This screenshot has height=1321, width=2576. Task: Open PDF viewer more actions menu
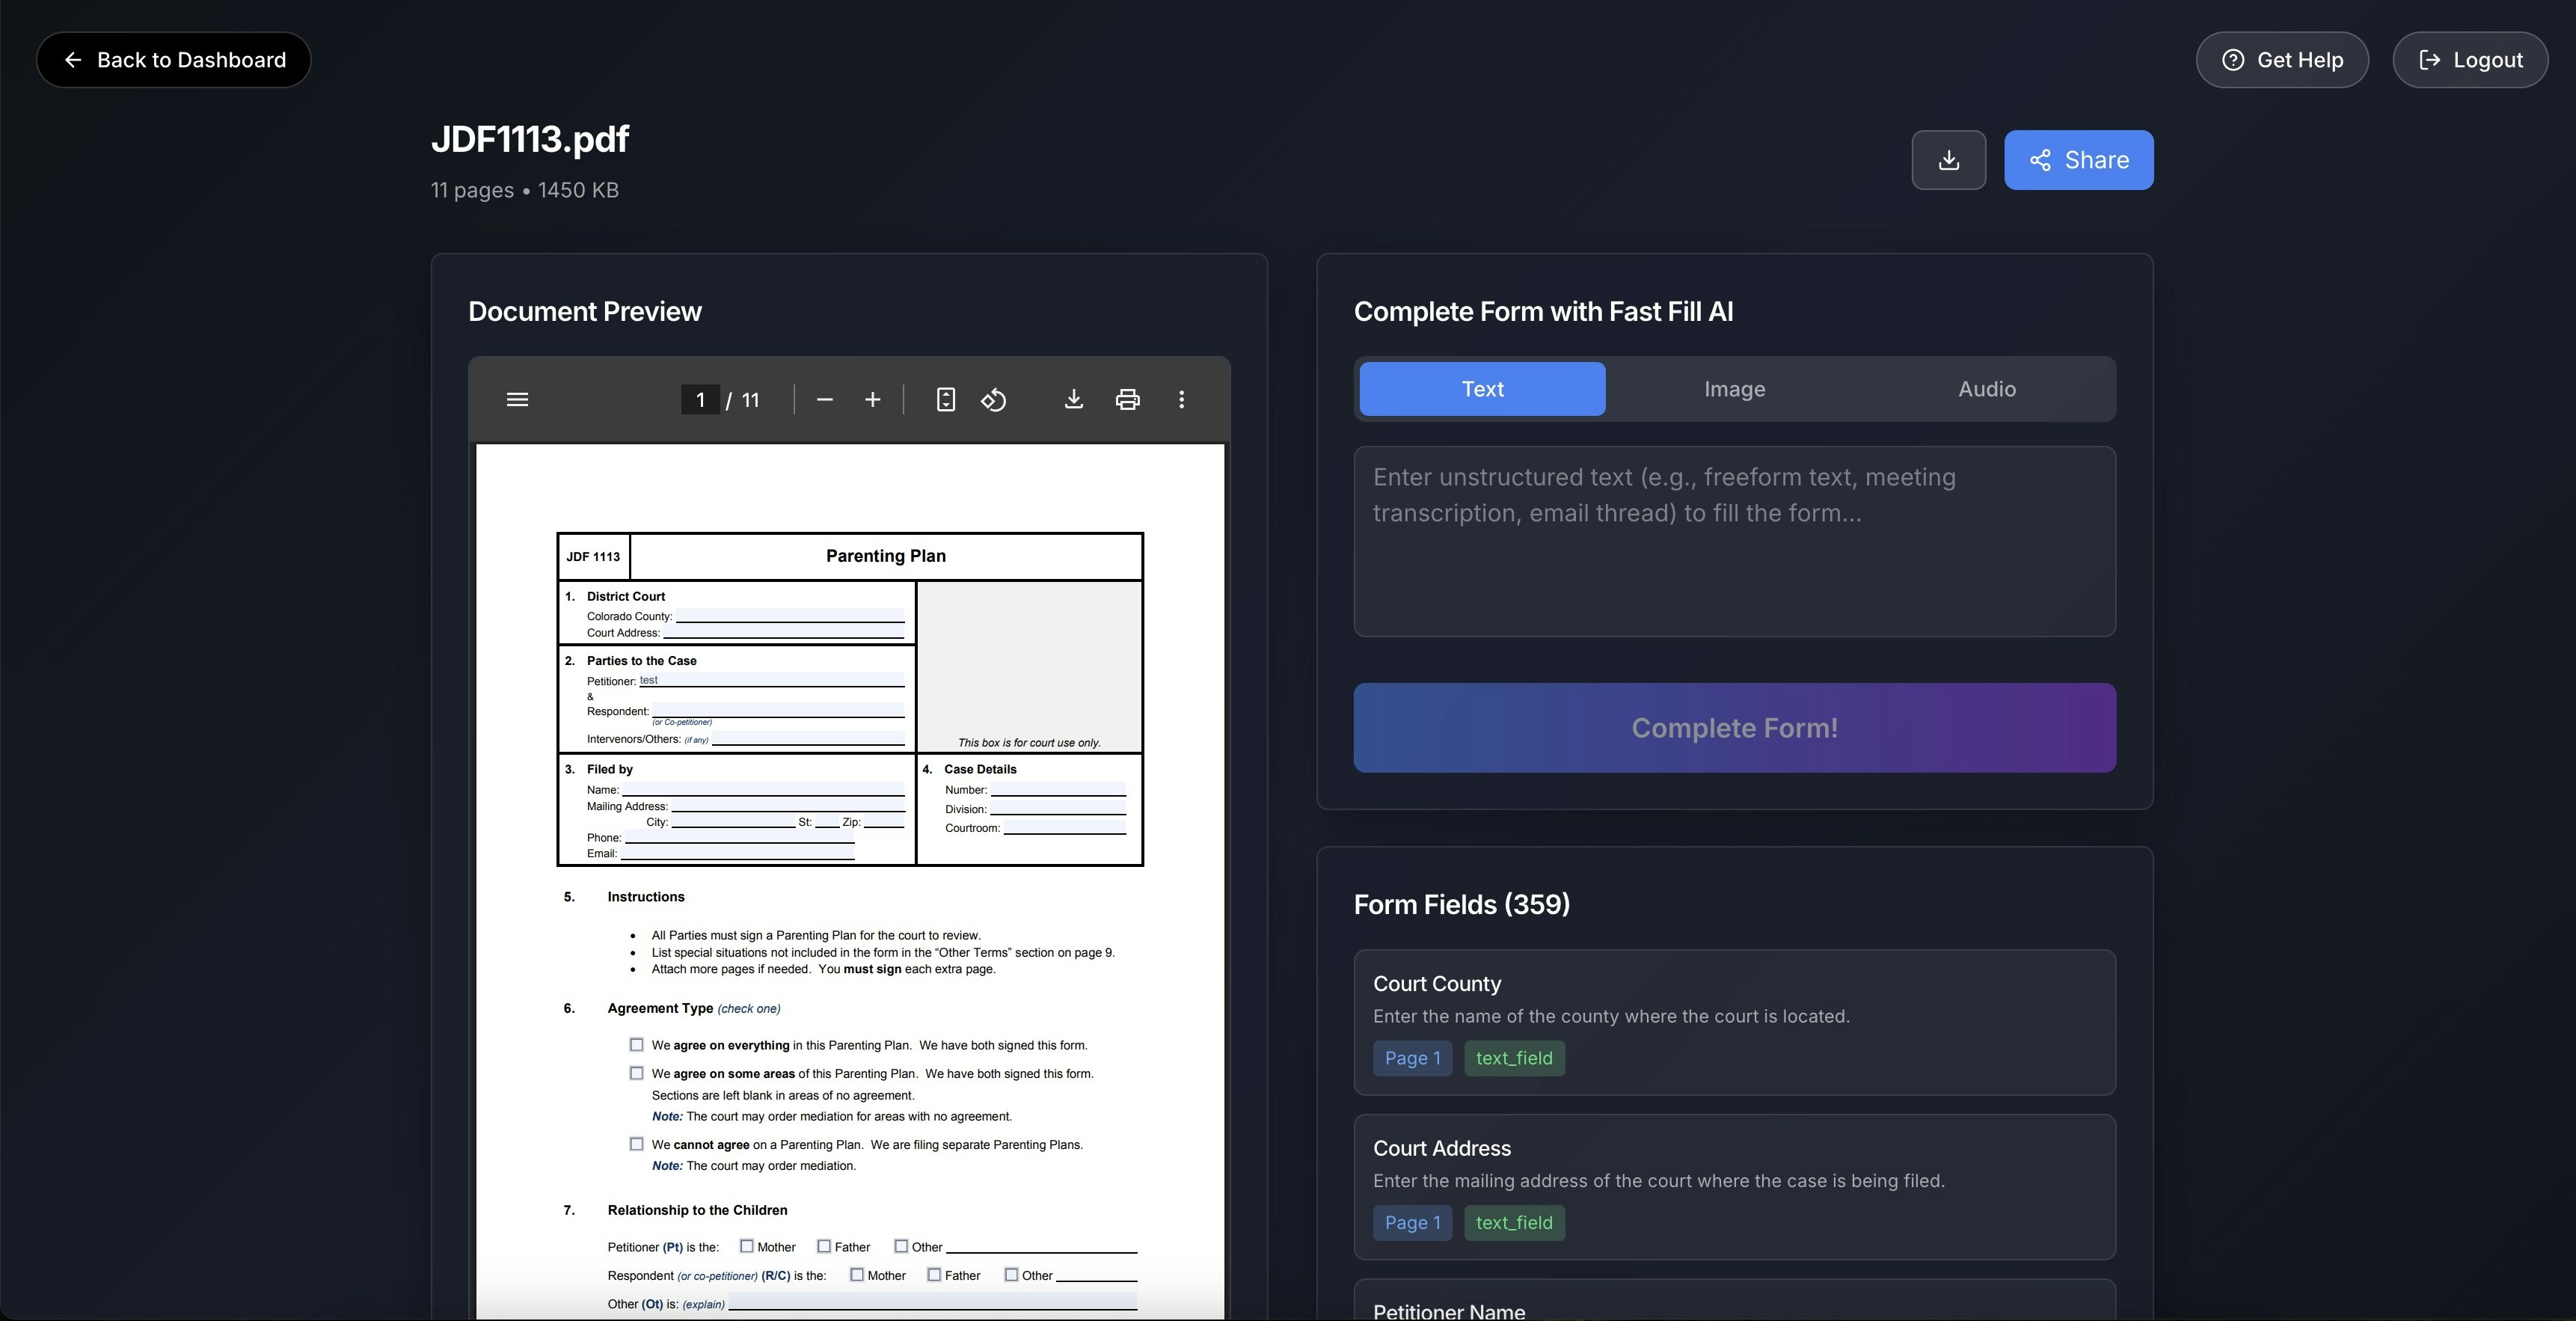[x=1181, y=400]
